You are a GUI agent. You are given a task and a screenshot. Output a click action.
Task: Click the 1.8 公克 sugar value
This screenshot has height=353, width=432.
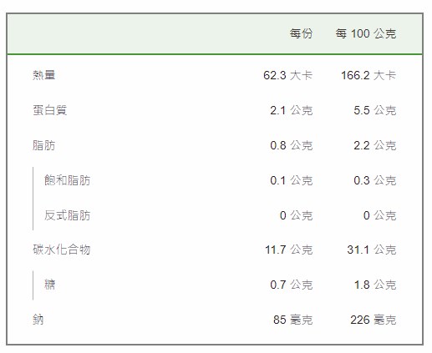(375, 285)
